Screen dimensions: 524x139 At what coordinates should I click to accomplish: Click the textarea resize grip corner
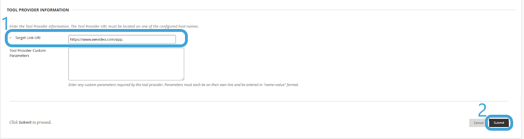[182, 78]
